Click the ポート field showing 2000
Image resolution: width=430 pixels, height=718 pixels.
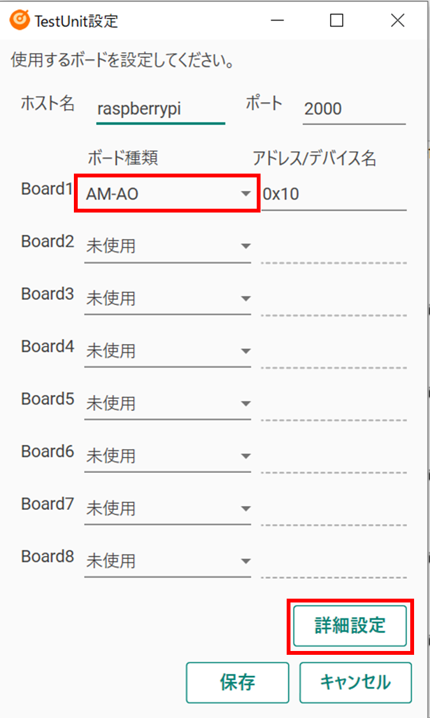click(354, 109)
